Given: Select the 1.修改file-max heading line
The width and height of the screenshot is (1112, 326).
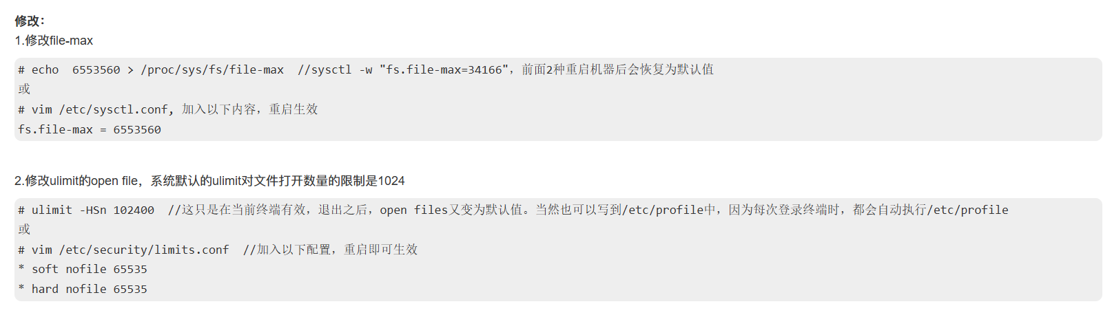Looking at the screenshot, I should pos(54,41).
